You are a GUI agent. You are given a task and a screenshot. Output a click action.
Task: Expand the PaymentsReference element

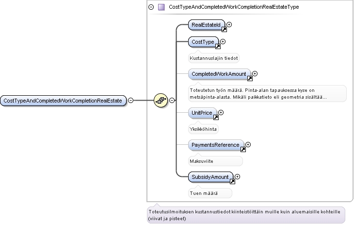coord(248,144)
